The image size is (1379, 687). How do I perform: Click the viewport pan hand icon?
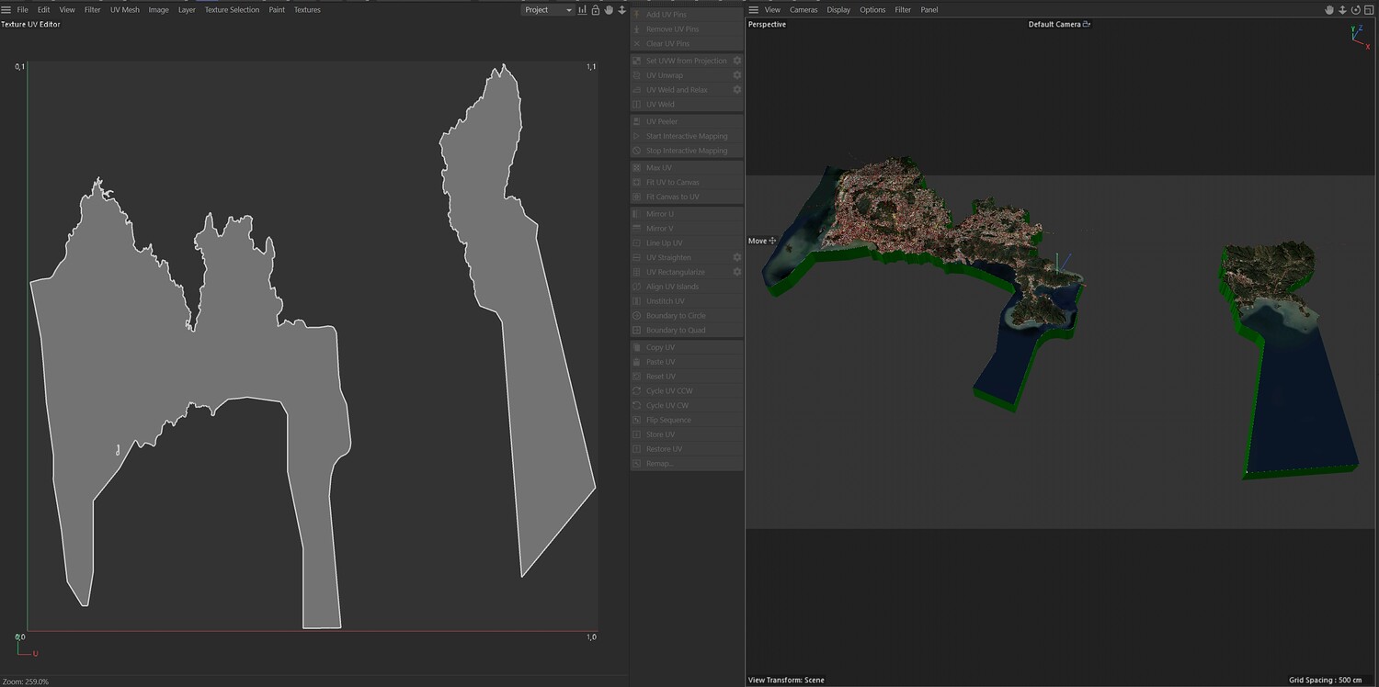point(1329,10)
